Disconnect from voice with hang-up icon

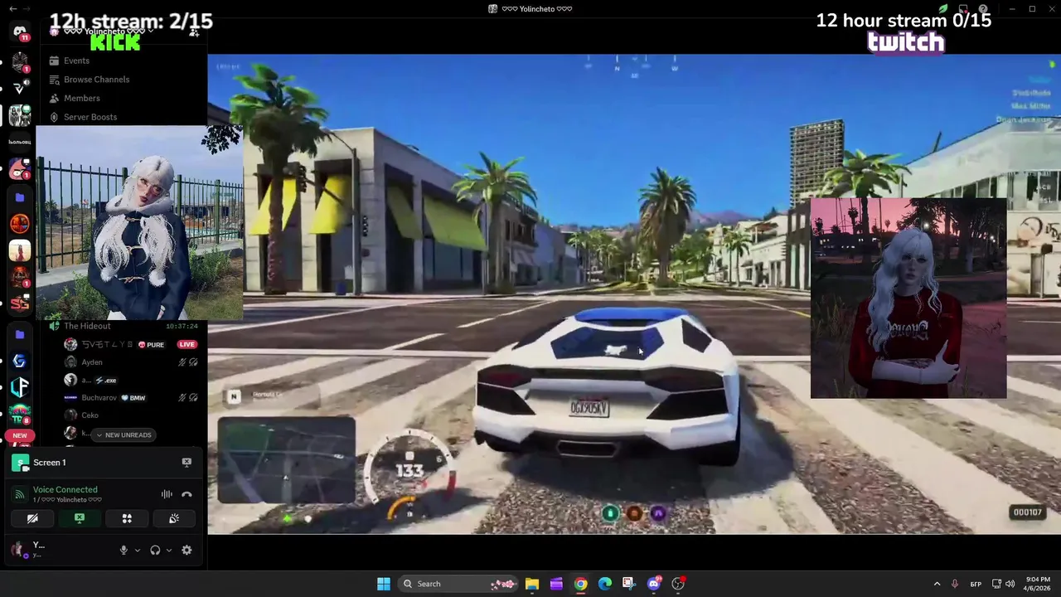187,494
